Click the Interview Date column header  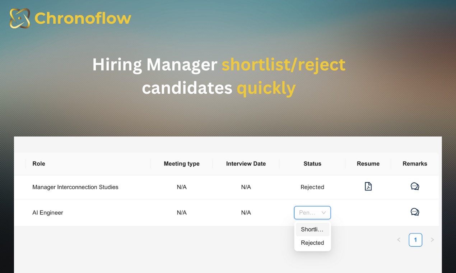click(246, 163)
